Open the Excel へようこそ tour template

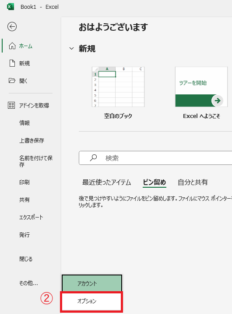(201, 87)
